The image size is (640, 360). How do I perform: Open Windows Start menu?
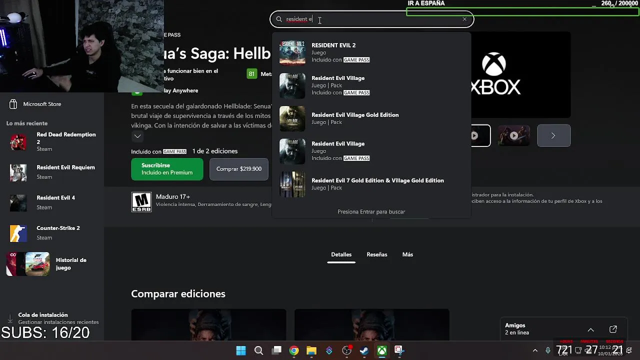(x=241, y=350)
